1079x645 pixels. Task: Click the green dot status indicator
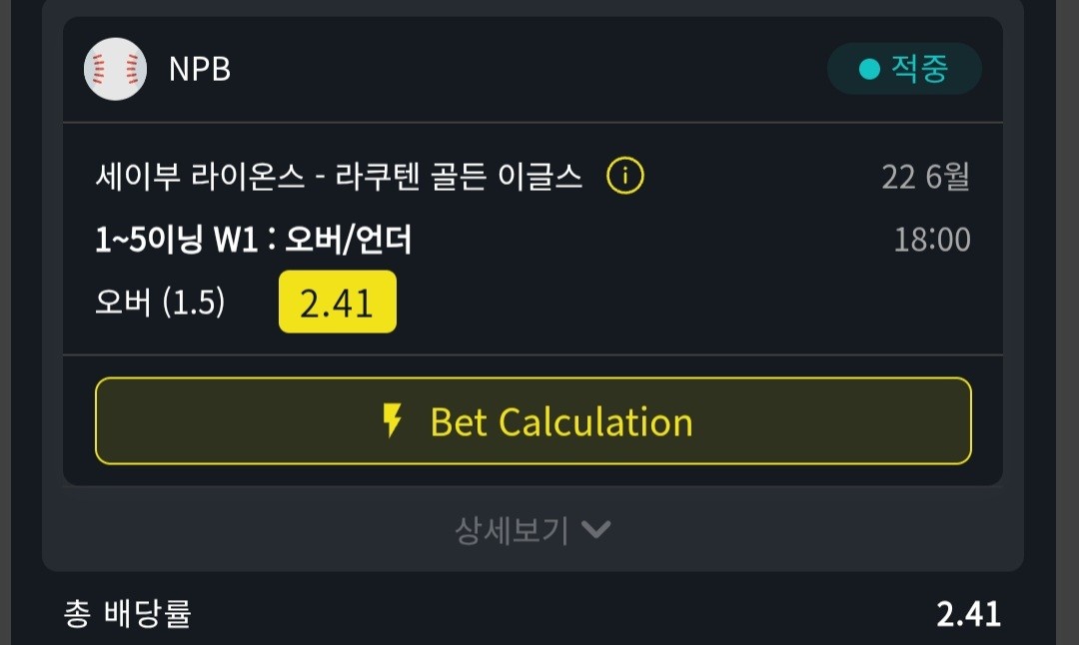point(870,69)
